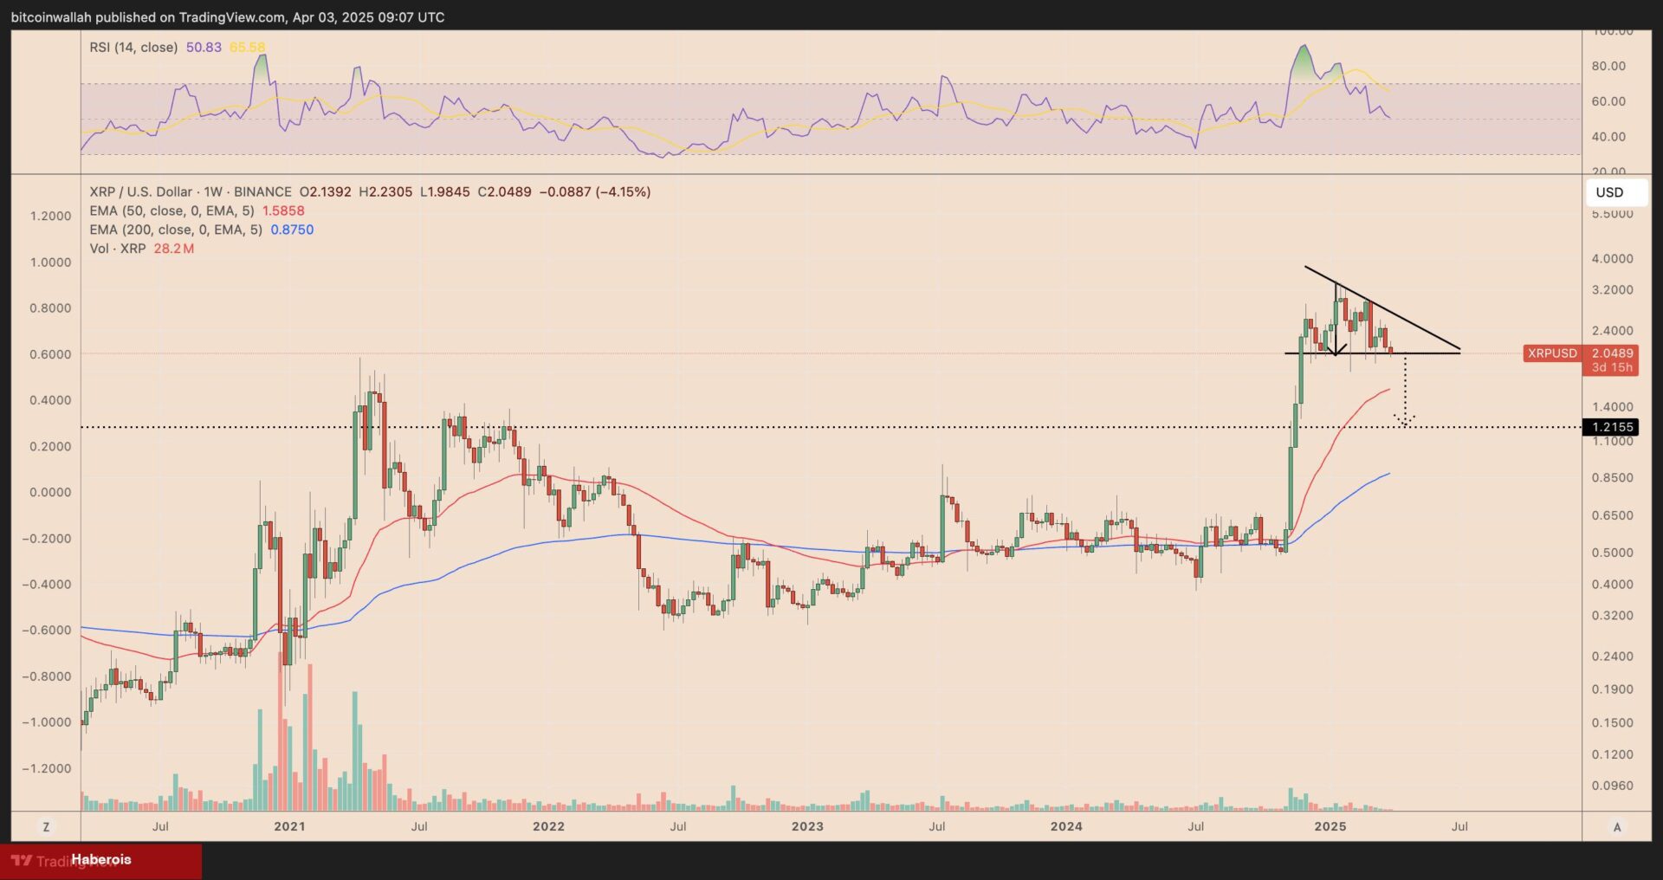Select the dotted downward target arrow
This screenshot has height=880, width=1663.
[1405, 390]
